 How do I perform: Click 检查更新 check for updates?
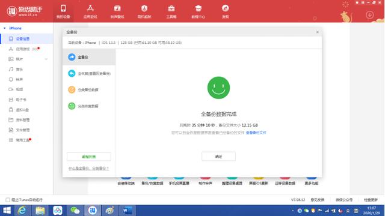click(371, 200)
